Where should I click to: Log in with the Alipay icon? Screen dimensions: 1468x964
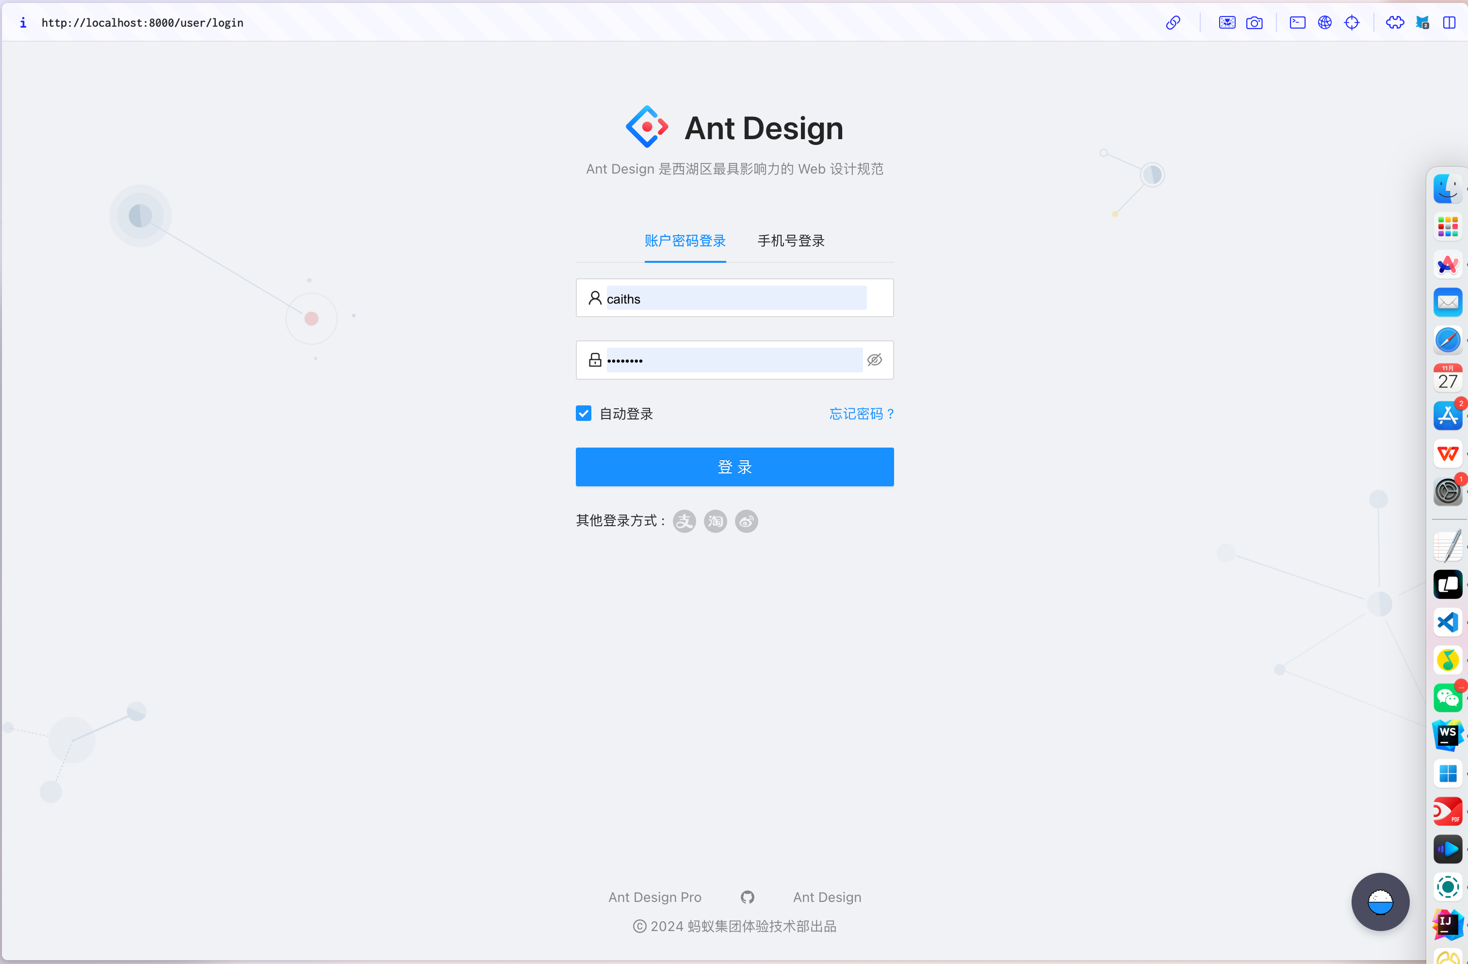(684, 521)
